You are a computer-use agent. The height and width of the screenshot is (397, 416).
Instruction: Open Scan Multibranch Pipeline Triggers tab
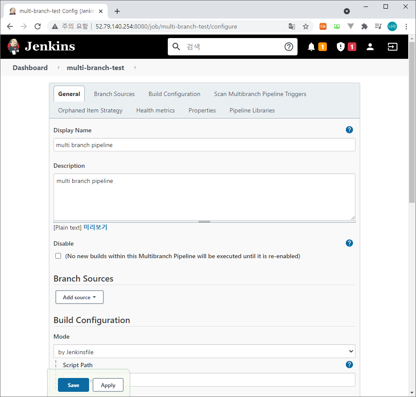(x=260, y=94)
